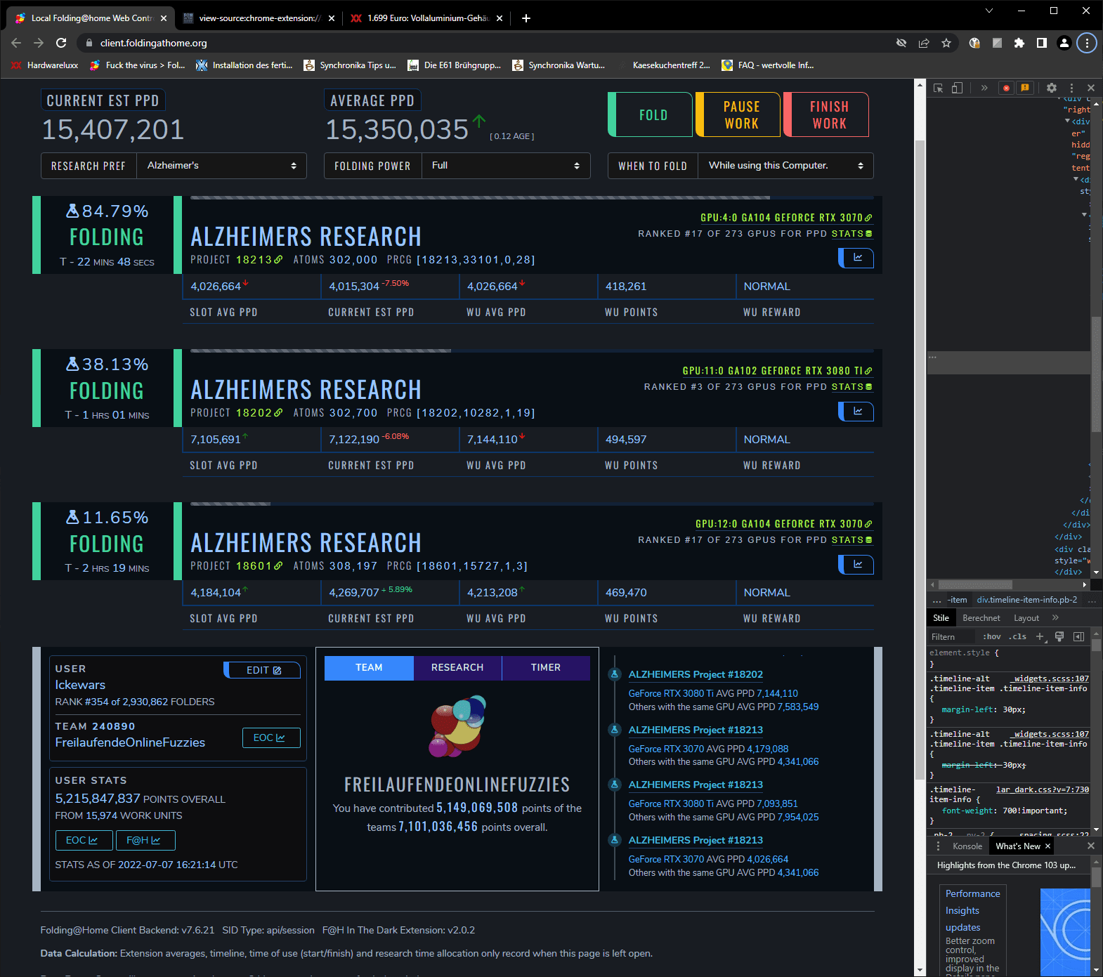Open the Folding Power Full dropdown

[506, 166]
